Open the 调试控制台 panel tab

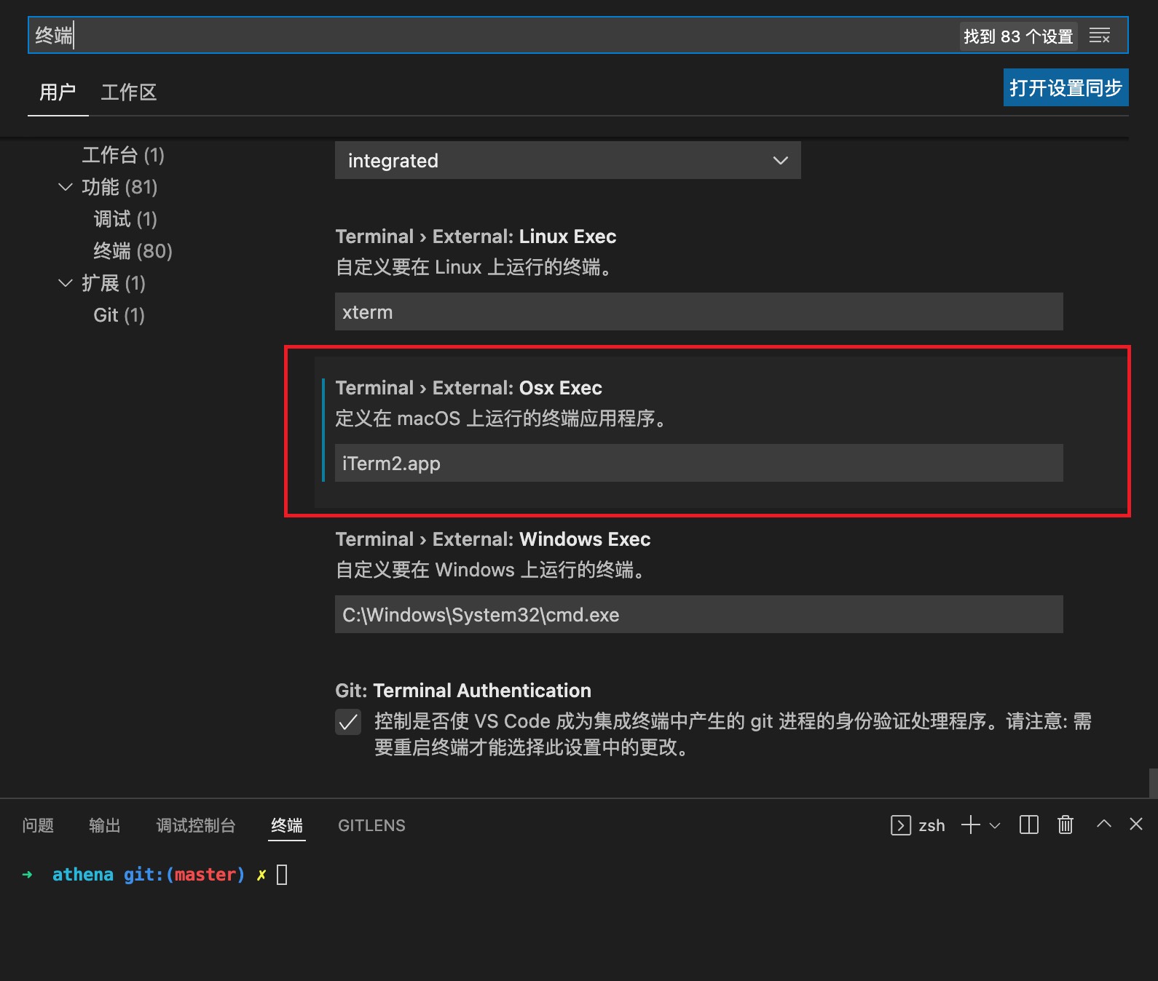click(196, 825)
